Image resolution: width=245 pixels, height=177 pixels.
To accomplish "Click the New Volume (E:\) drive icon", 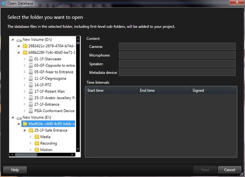I will click(x=19, y=118).
